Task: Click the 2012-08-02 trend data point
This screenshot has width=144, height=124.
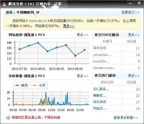Action: tap(47, 51)
